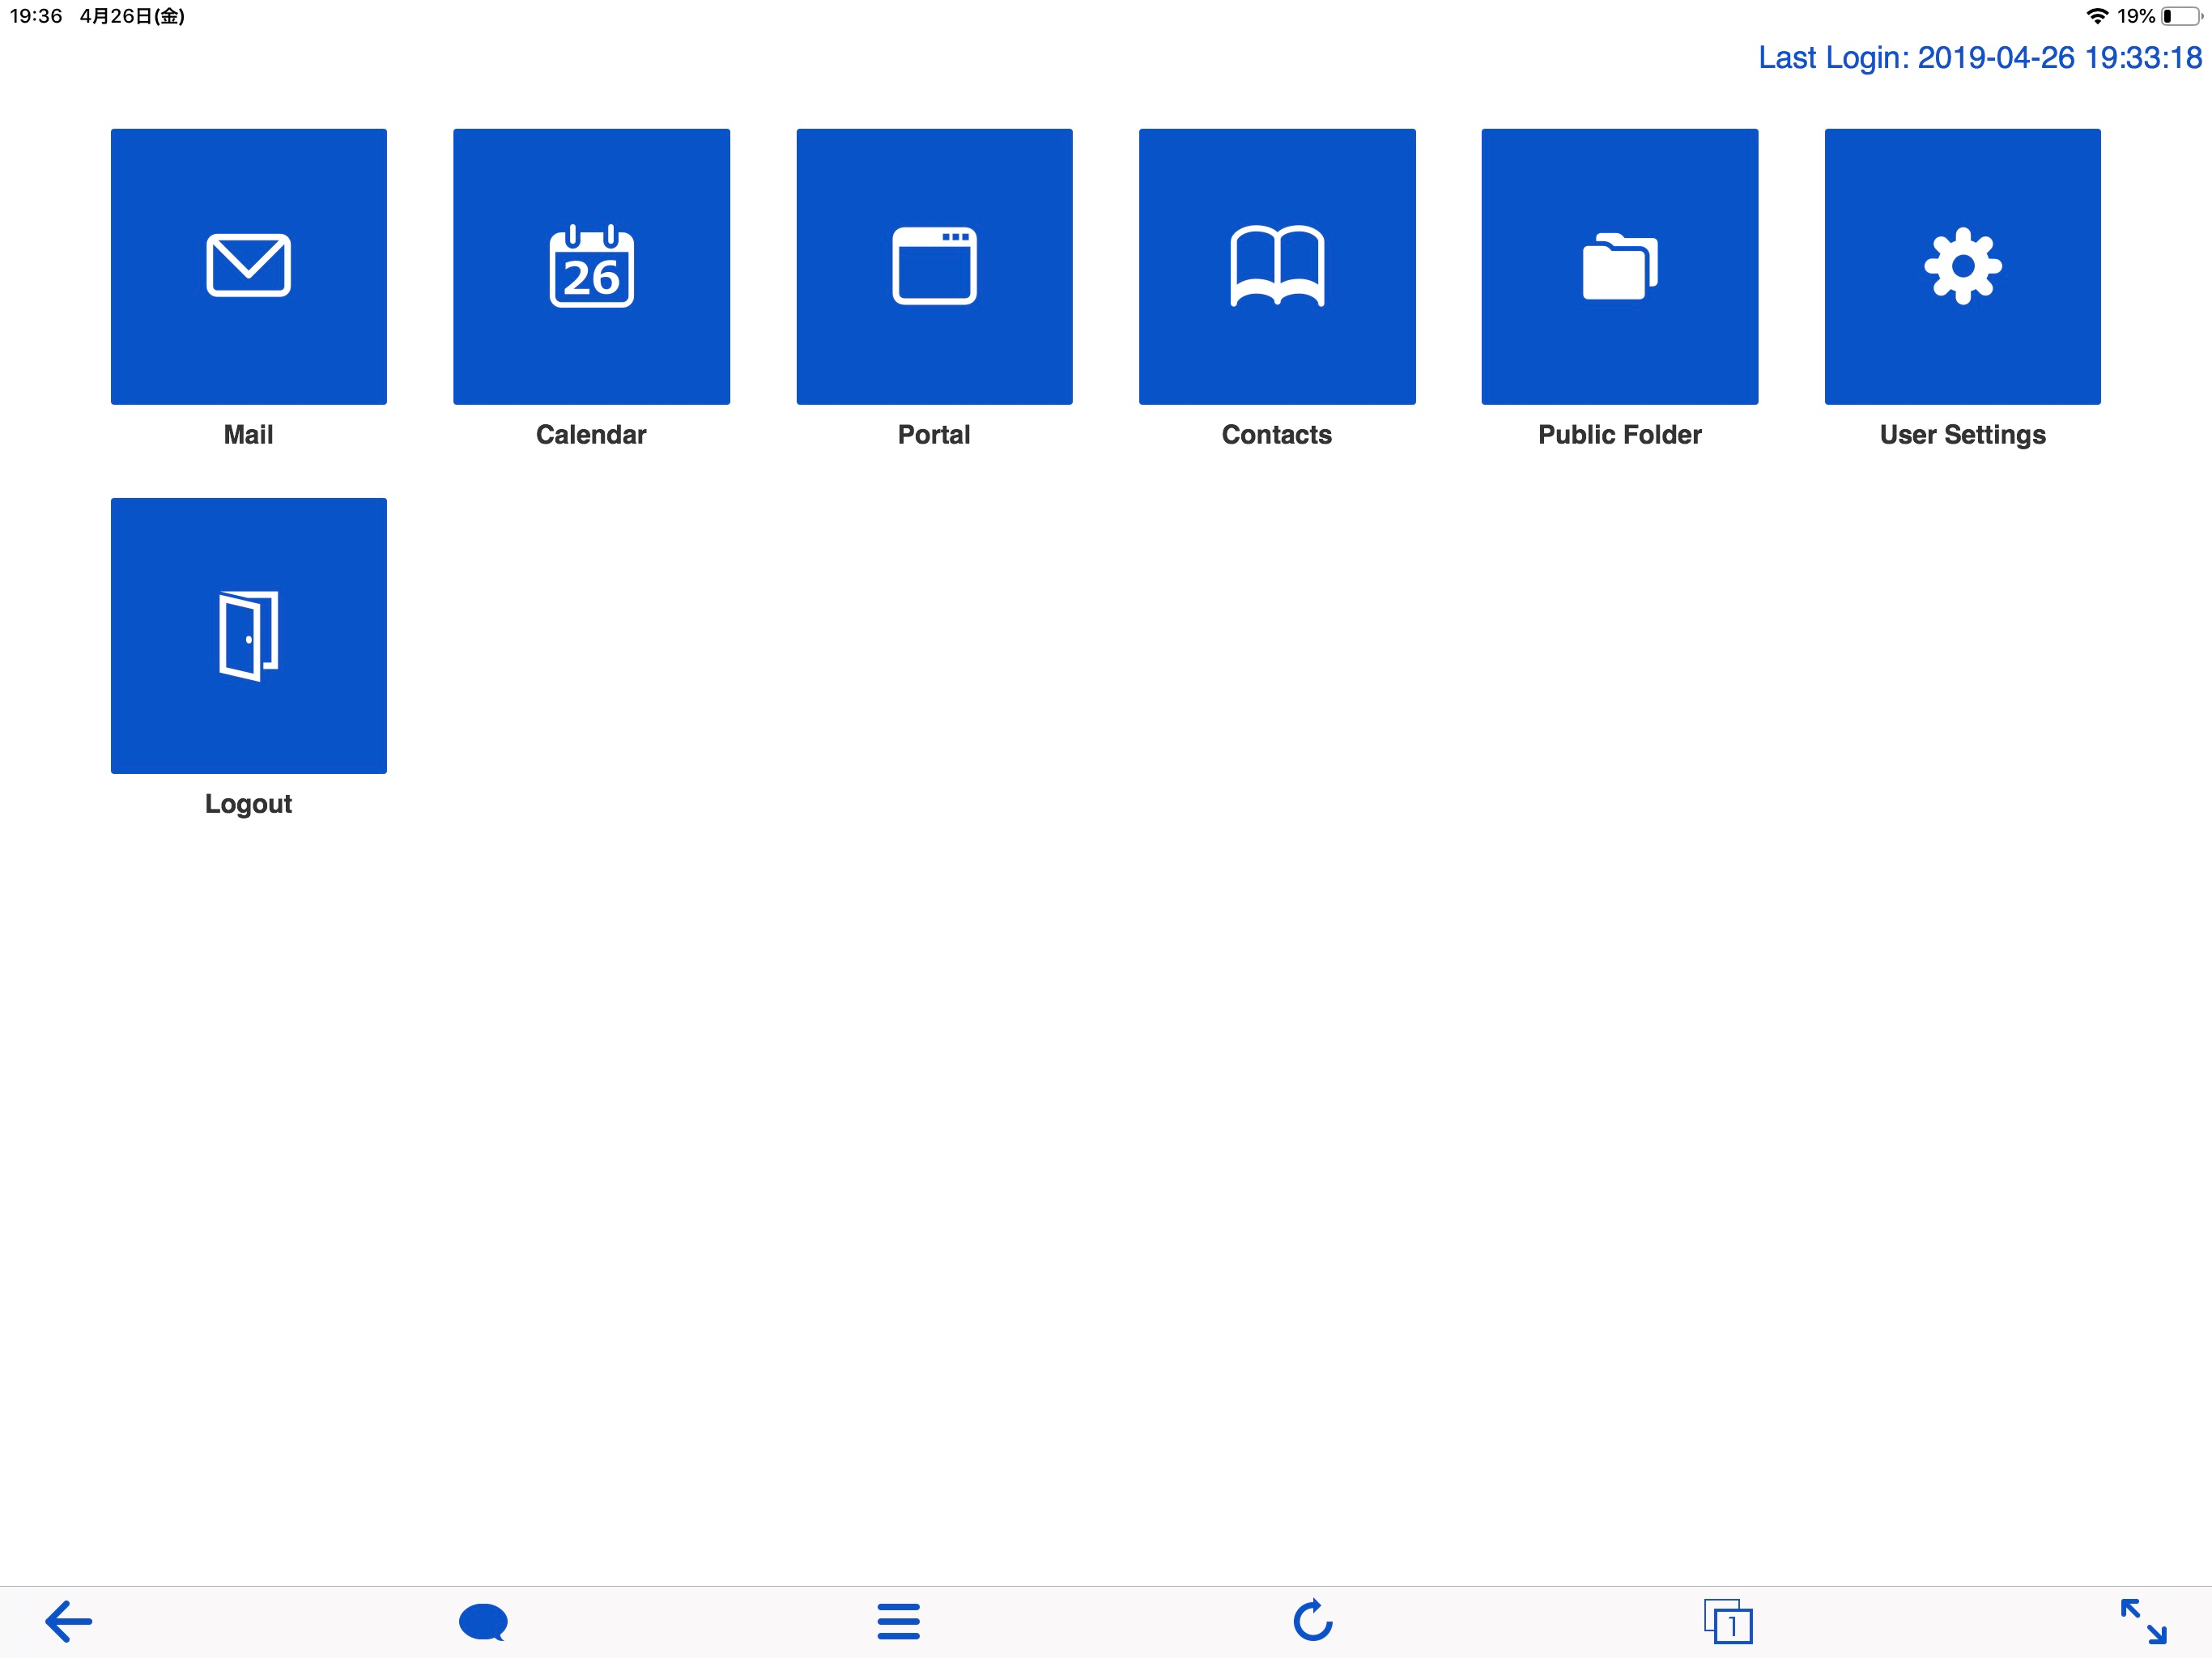Tap the Logout door icon
Screen dimensions: 2212x1658
click(x=248, y=636)
